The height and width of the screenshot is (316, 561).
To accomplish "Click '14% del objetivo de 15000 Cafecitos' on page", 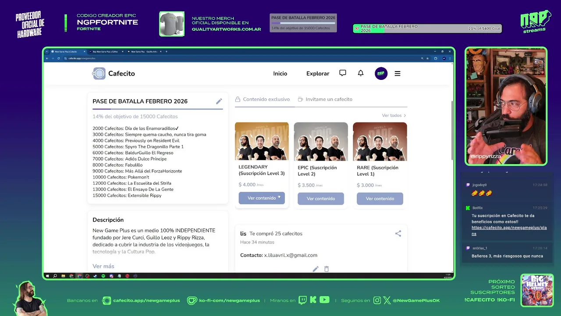I will (x=135, y=116).
